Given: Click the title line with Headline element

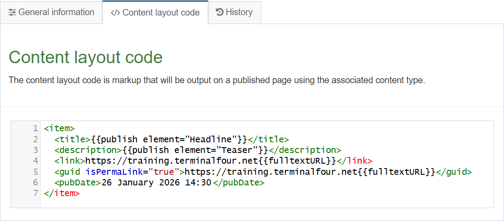Looking at the screenshot, I should pyautogui.click(x=172, y=140).
